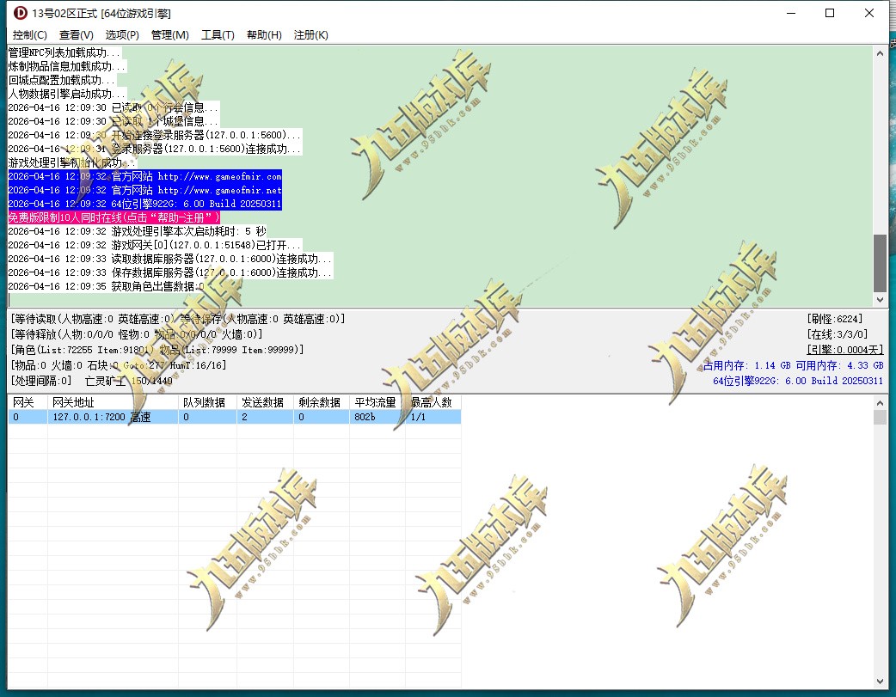Image resolution: width=896 pixels, height=697 pixels.
Task: Click the pink 免费版限制10人同时在线 log line
Action: (x=114, y=217)
